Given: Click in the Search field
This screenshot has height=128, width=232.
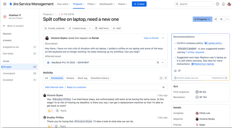Looking at the screenshot, I should 193,4.
